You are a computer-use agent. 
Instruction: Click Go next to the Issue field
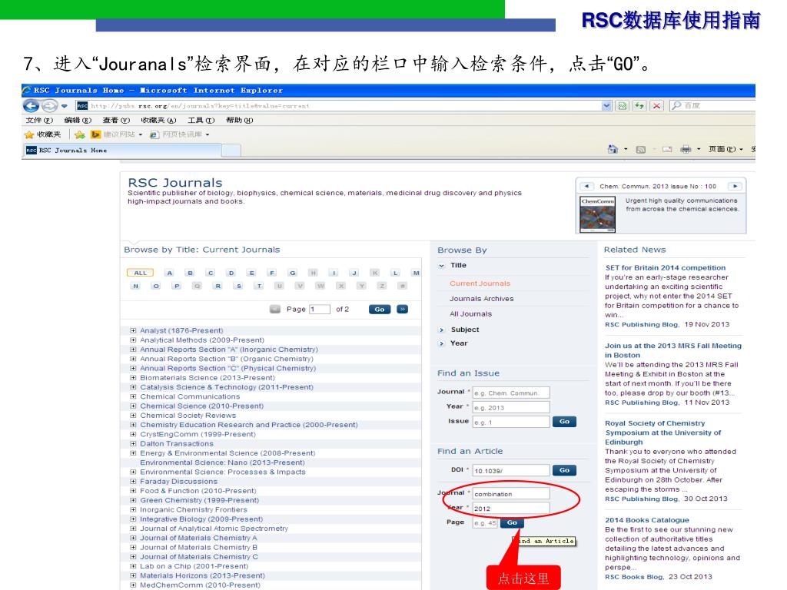tap(564, 422)
